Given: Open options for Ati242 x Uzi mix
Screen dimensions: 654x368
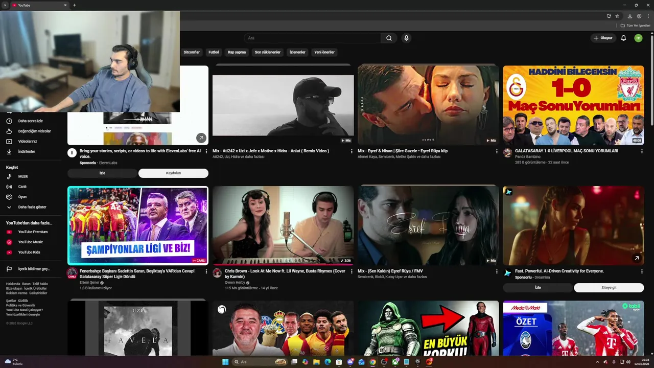Looking at the screenshot, I should click(x=352, y=151).
